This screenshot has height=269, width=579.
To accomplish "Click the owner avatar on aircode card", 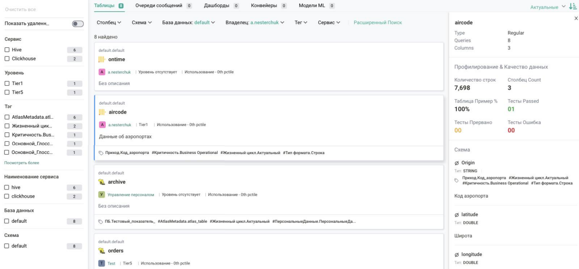I will click(x=102, y=125).
